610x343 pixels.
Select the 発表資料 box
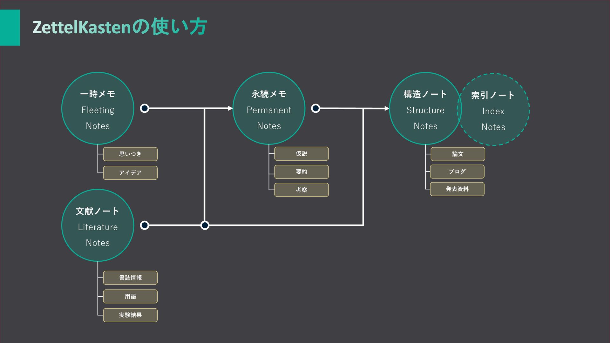[457, 189]
